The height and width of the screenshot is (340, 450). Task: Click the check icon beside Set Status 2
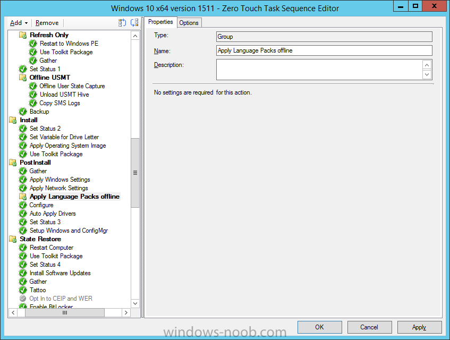tap(23, 129)
